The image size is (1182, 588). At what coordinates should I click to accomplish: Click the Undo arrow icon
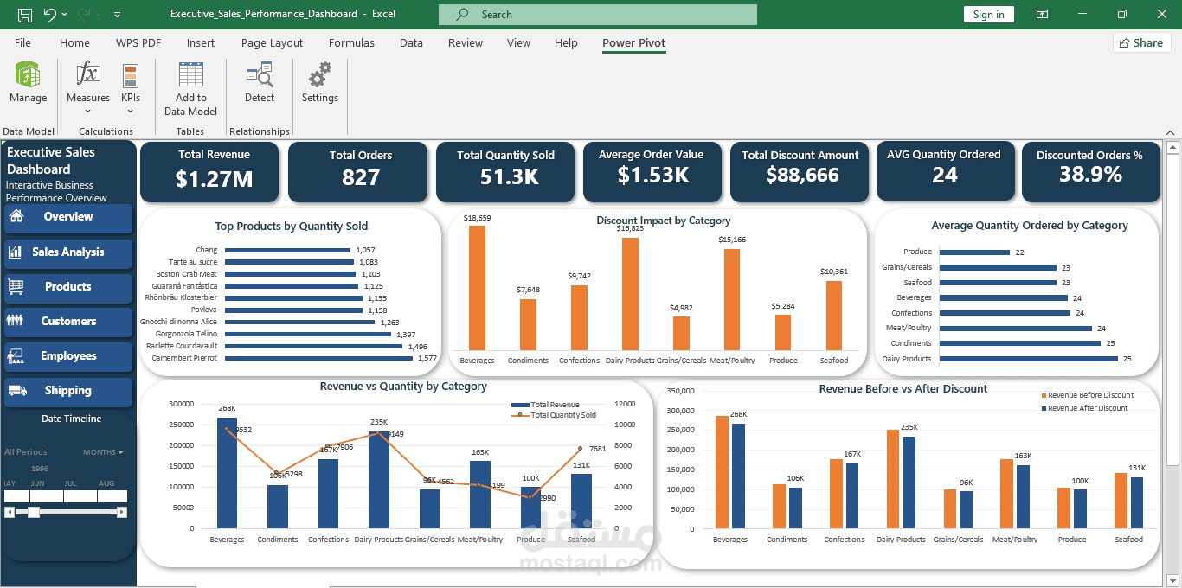pos(50,15)
